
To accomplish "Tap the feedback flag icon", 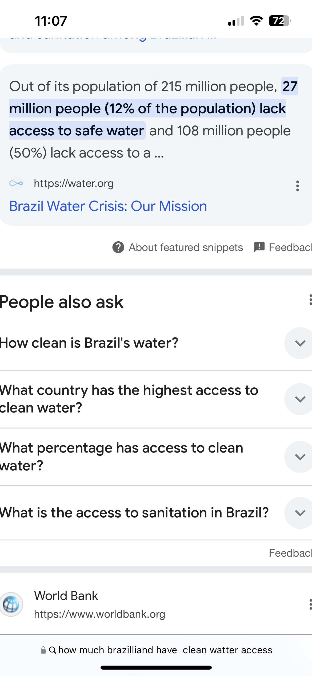I will pyautogui.click(x=259, y=247).
